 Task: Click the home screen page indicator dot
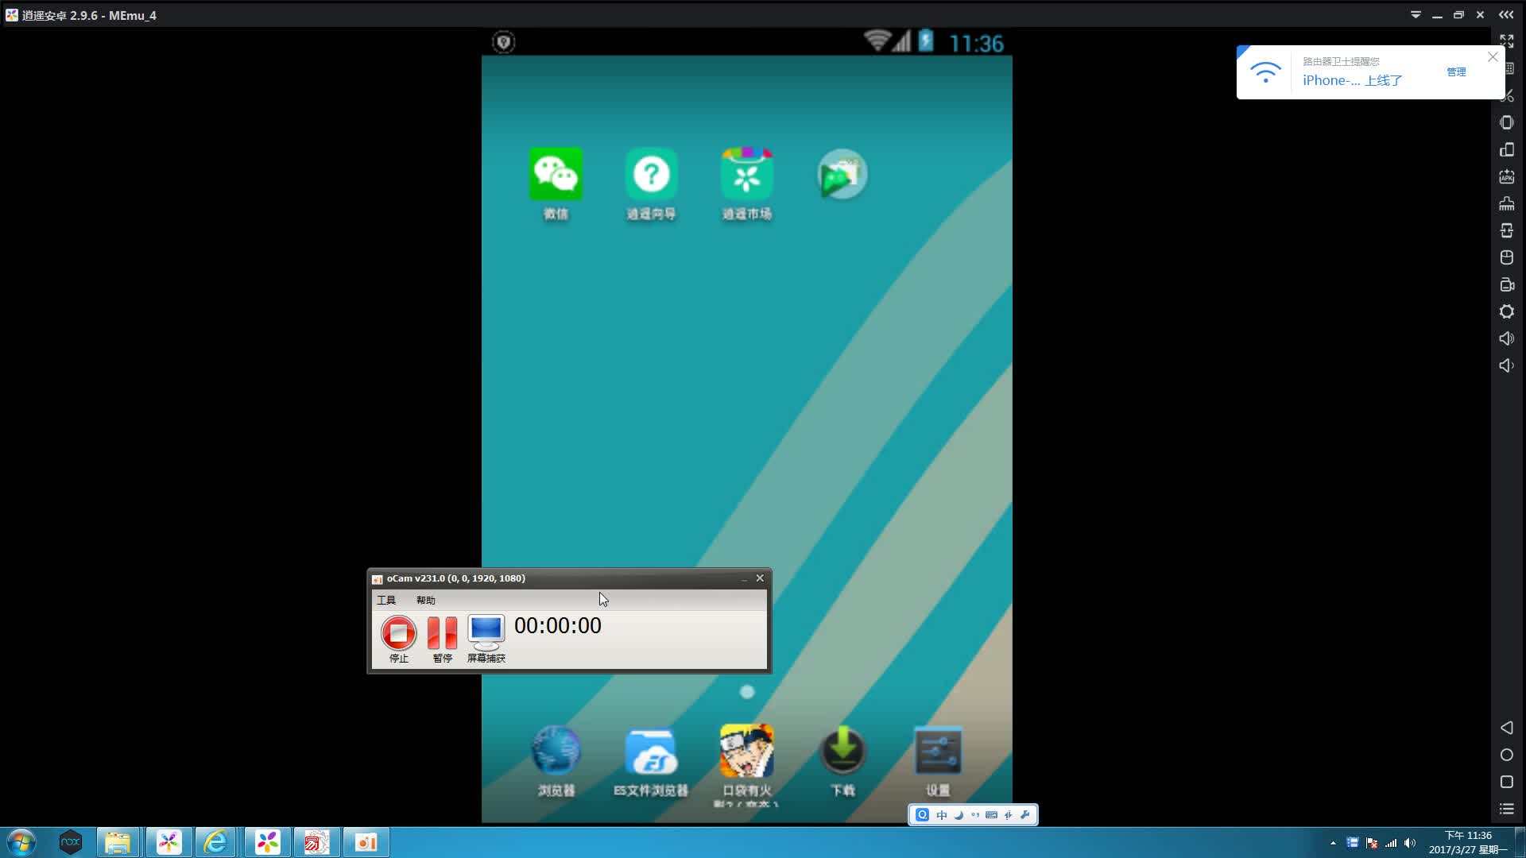746,692
